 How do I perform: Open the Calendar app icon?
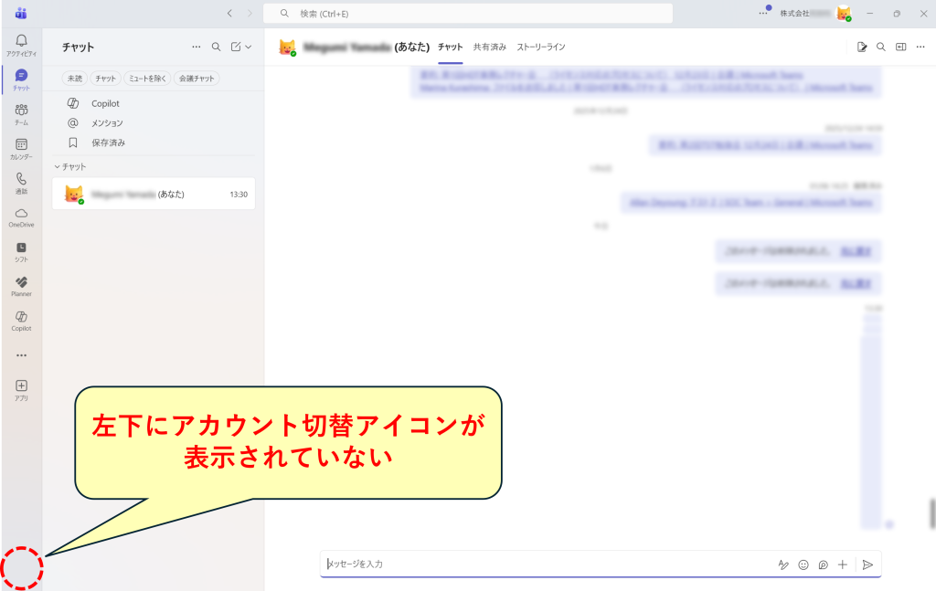[22, 149]
